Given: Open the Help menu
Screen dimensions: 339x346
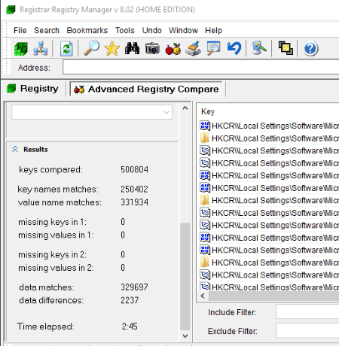Looking at the screenshot, I should pyautogui.click(x=213, y=30).
